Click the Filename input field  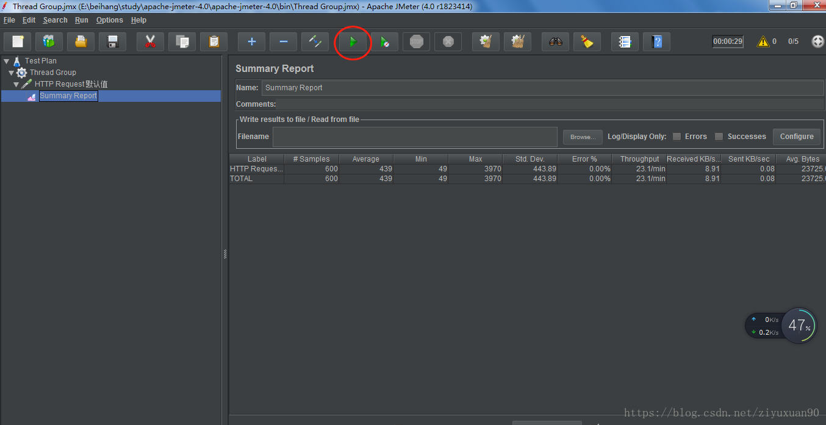pyautogui.click(x=415, y=137)
